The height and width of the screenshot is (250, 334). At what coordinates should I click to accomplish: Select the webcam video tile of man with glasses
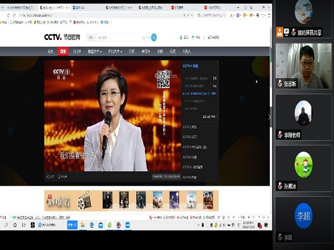(303, 66)
